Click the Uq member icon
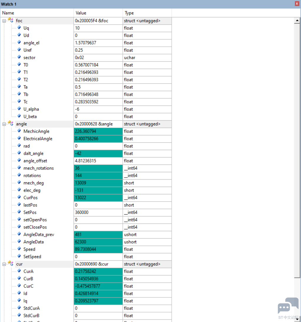 [19, 27]
